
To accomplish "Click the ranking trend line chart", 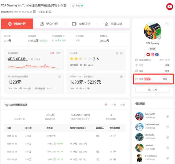I will coord(33,66).
